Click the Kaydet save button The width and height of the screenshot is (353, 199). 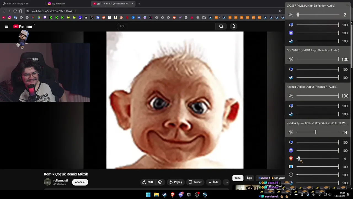(x=195, y=182)
